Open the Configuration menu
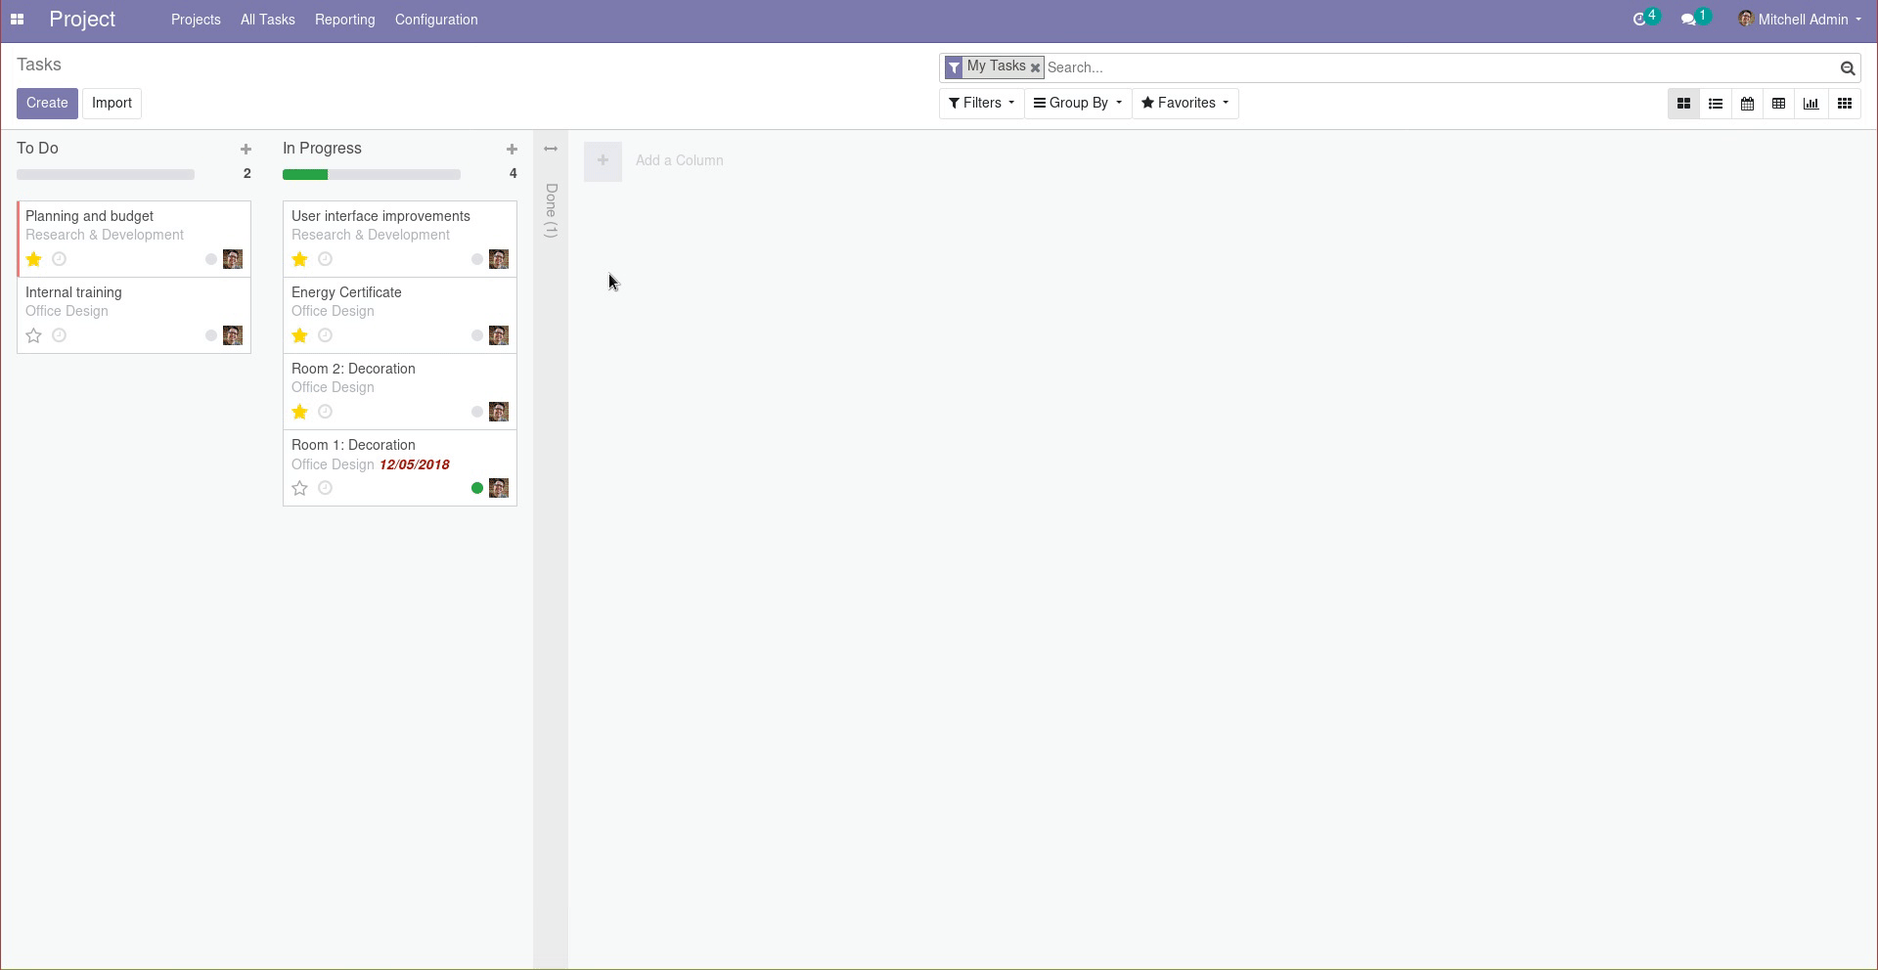The height and width of the screenshot is (970, 1878). (x=435, y=20)
